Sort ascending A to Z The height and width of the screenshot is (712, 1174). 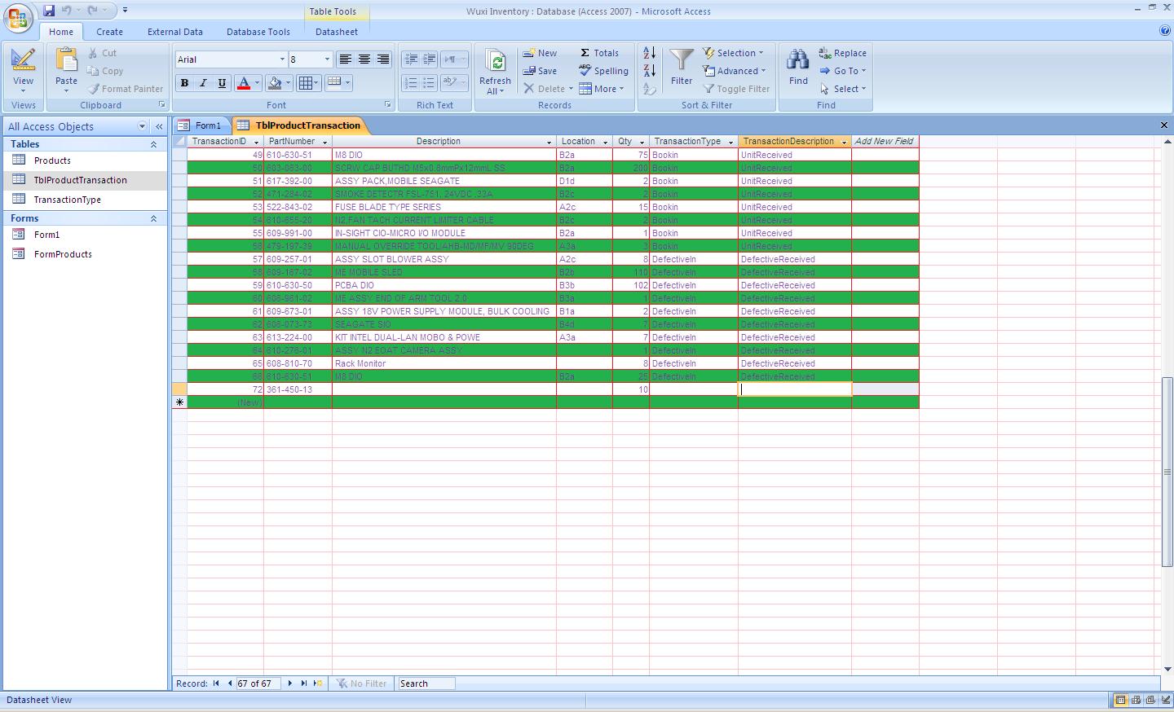pos(650,53)
